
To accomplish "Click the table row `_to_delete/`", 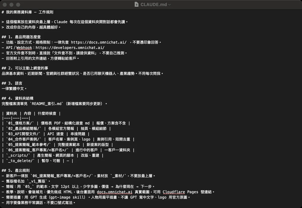I will tap(37, 161).
